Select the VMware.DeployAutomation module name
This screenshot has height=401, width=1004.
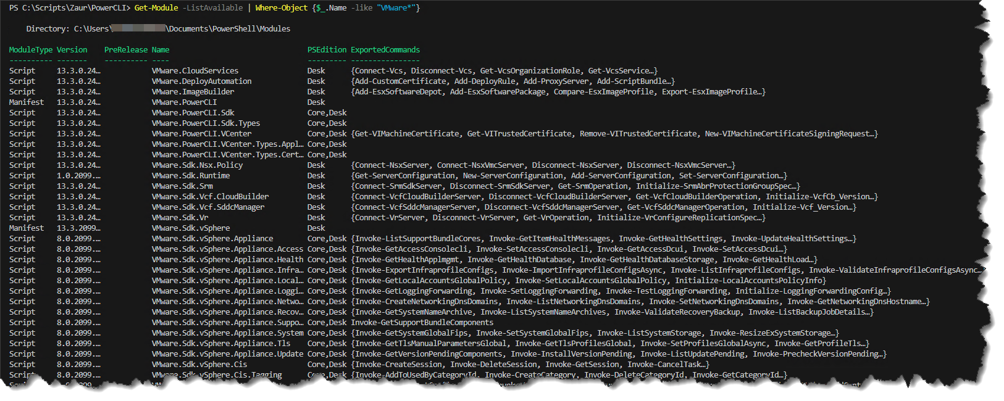[x=202, y=81]
